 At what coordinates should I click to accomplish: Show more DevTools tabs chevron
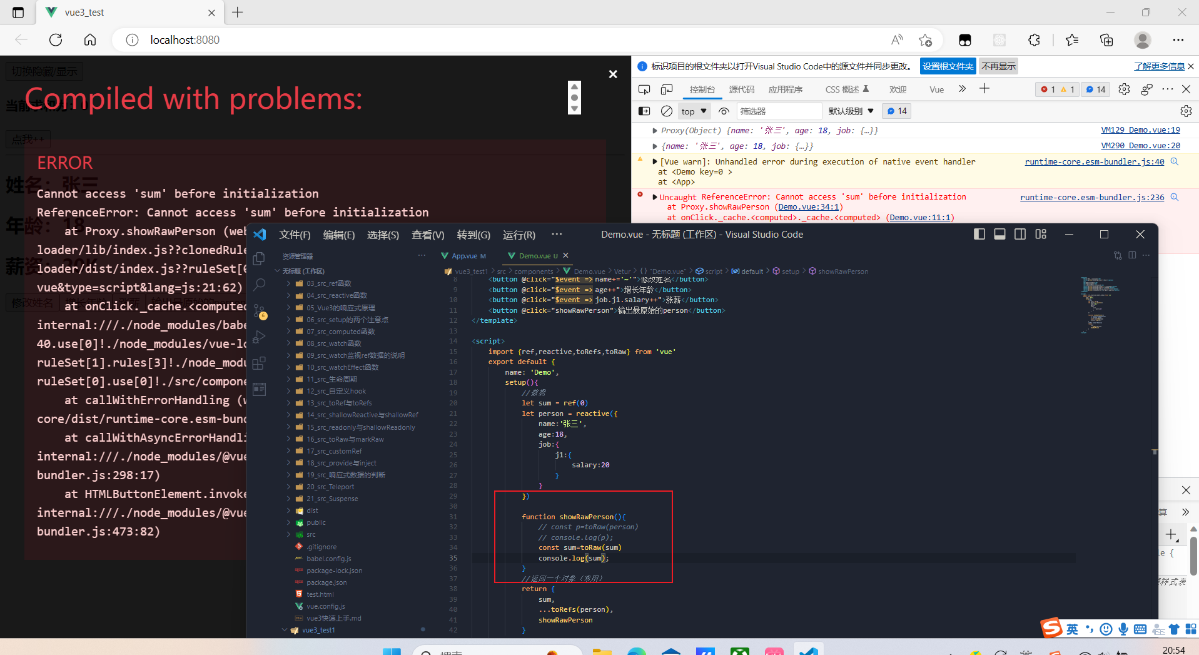962,89
